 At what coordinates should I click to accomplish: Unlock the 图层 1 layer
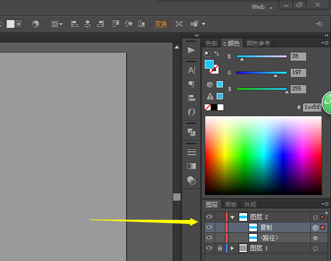pos(220,248)
